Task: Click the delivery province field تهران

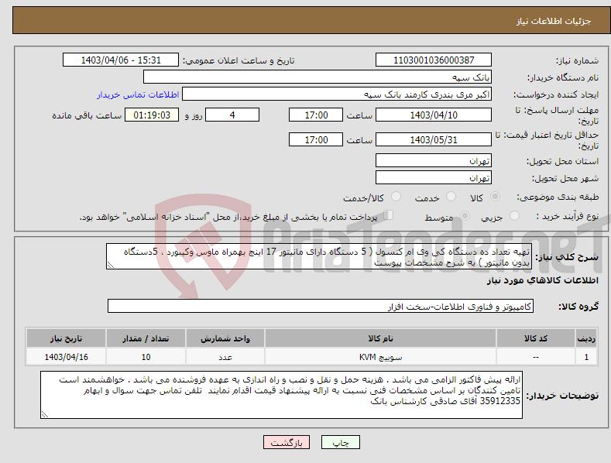Action: (434, 160)
